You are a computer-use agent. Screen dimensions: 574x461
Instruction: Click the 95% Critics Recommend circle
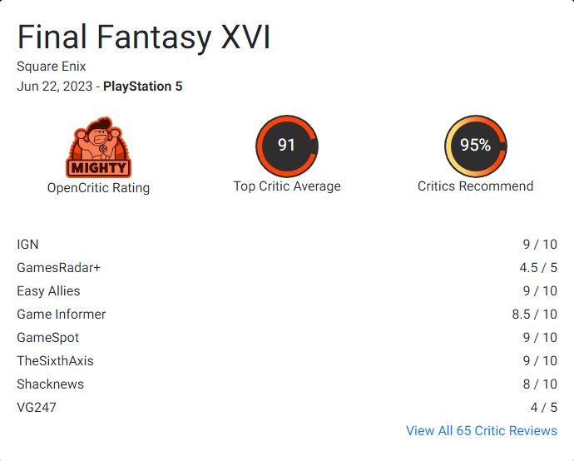475,146
